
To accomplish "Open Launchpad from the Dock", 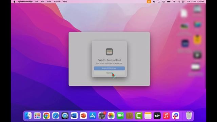I will coord(37,116).
